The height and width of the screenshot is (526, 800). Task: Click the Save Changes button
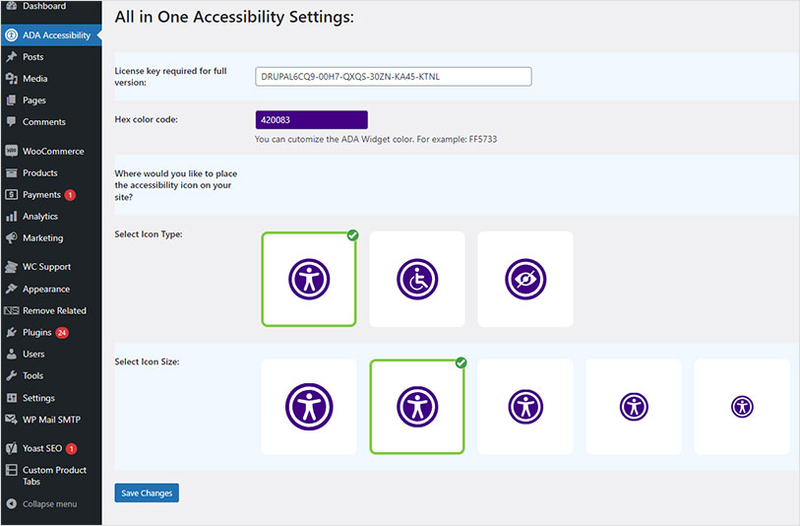[x=147, y=493]
